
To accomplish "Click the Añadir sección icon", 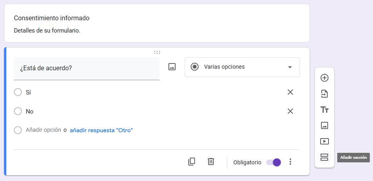I will [325, 157].
